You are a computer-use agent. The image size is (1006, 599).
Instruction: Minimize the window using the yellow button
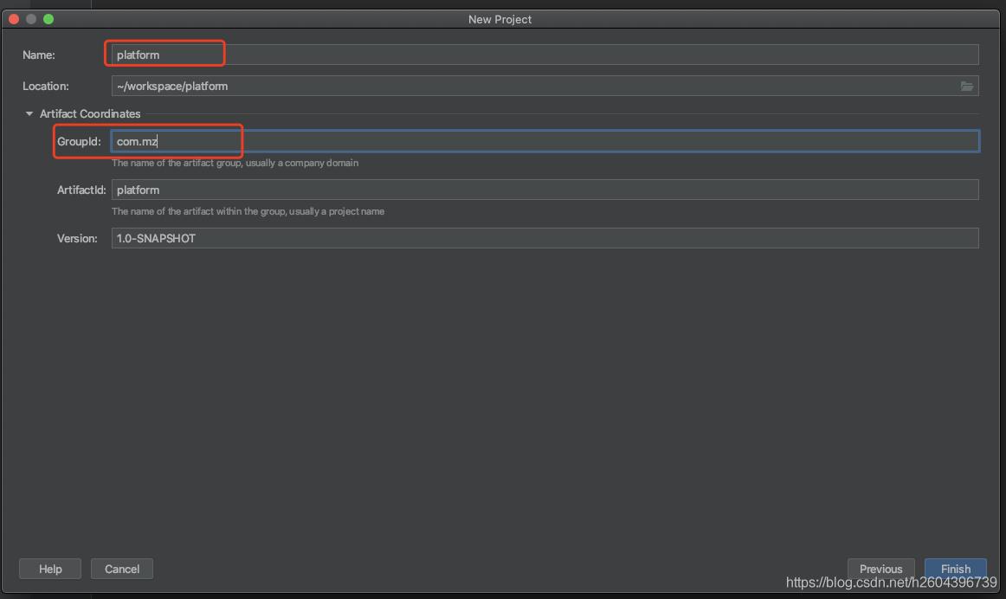click(x=31, y=19)
